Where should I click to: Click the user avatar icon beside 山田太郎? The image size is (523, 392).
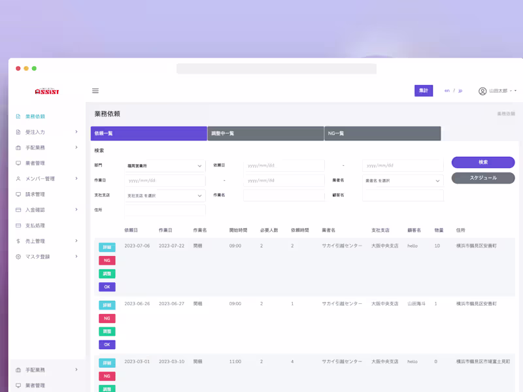[x=482, y=91]
